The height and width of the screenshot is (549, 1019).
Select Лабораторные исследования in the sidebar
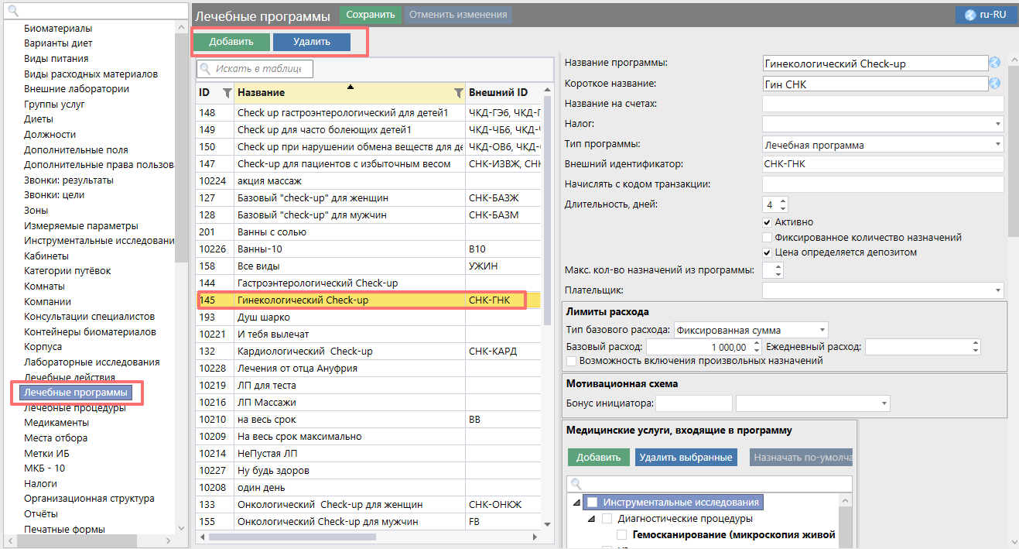pos(91,362)
